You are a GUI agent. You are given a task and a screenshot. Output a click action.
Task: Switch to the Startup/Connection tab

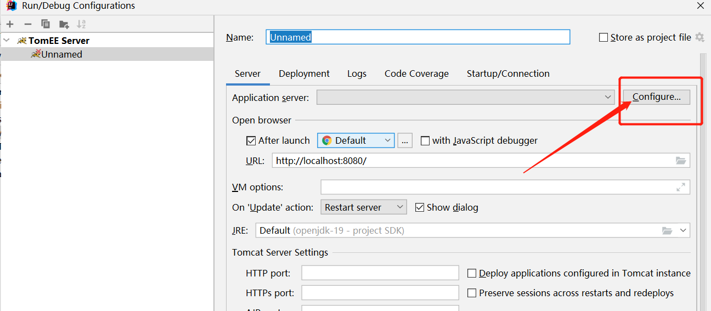[x=508, y=73]
